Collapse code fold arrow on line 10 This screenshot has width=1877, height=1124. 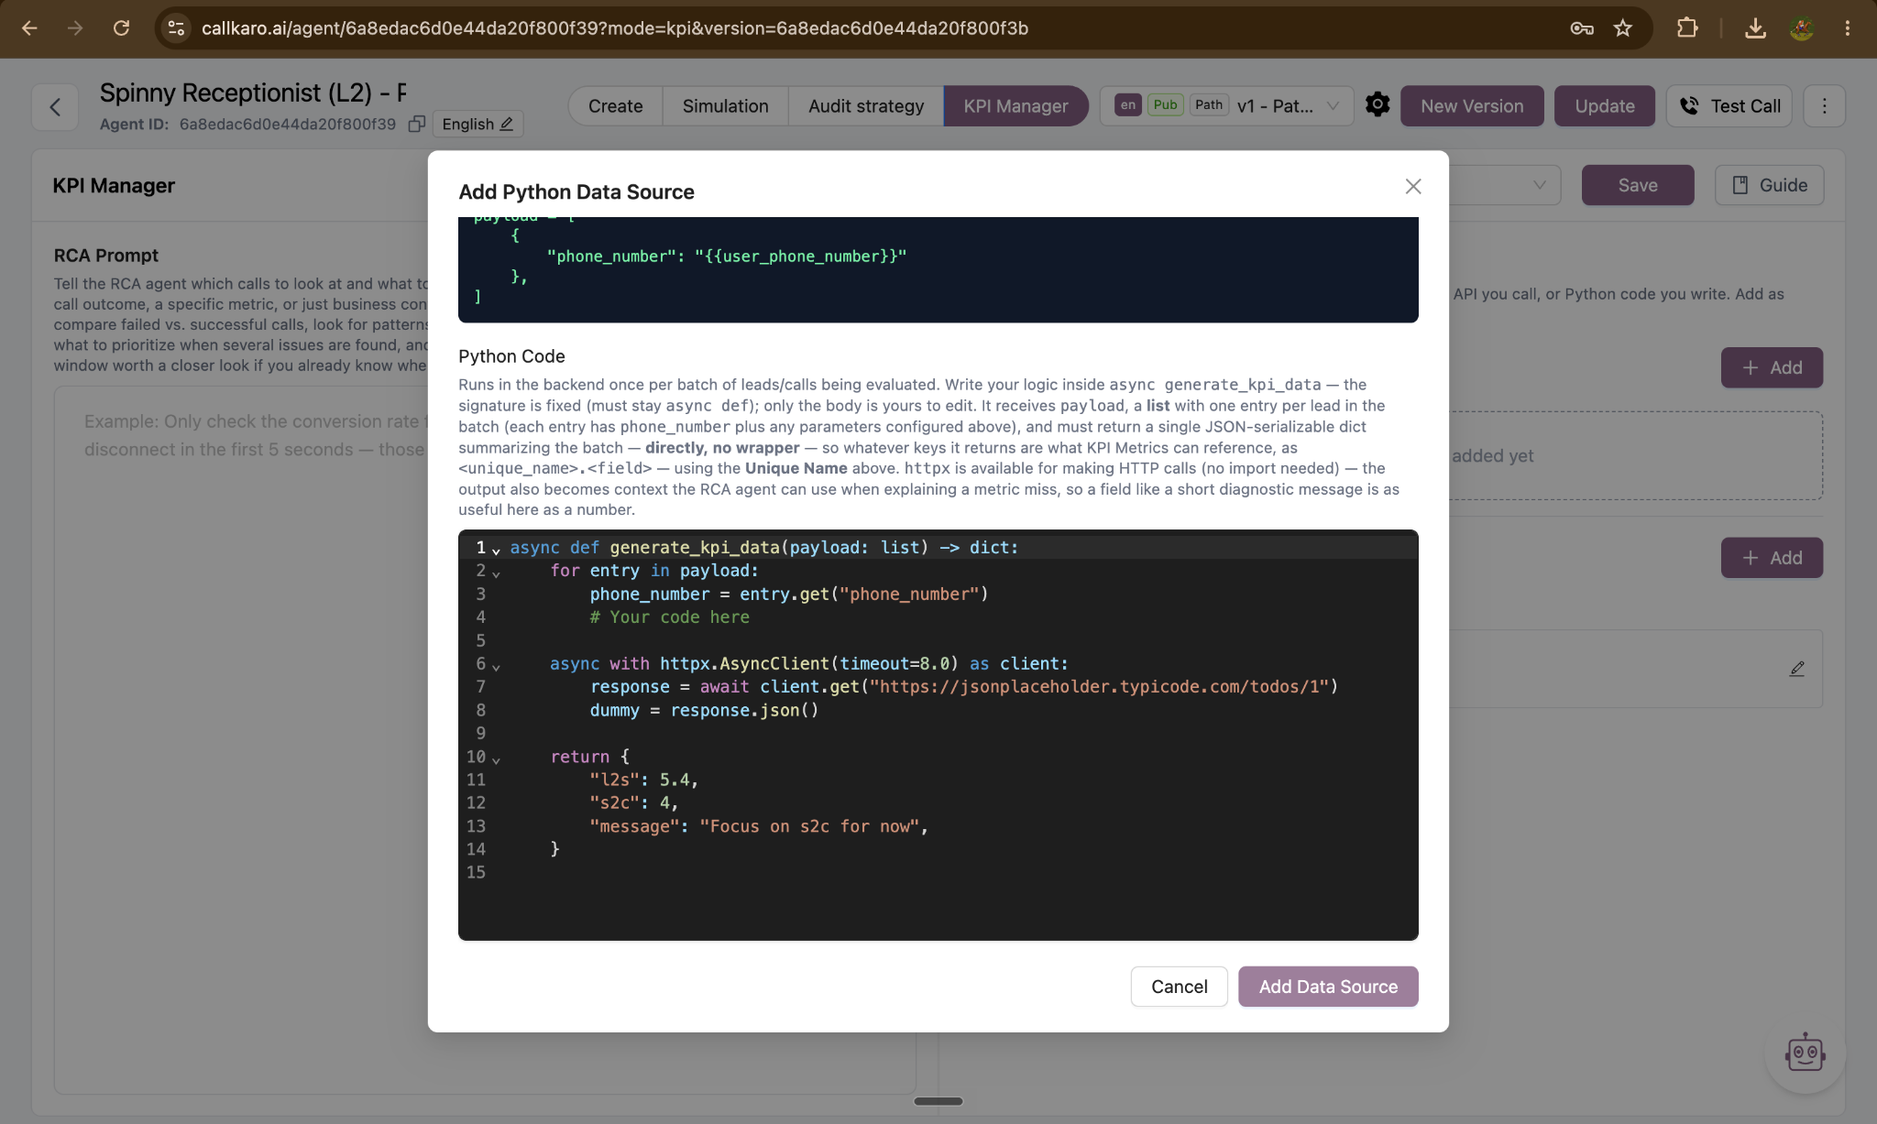496,759
